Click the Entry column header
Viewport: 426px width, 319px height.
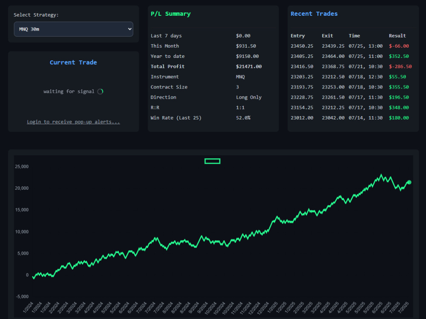point(298,36)
